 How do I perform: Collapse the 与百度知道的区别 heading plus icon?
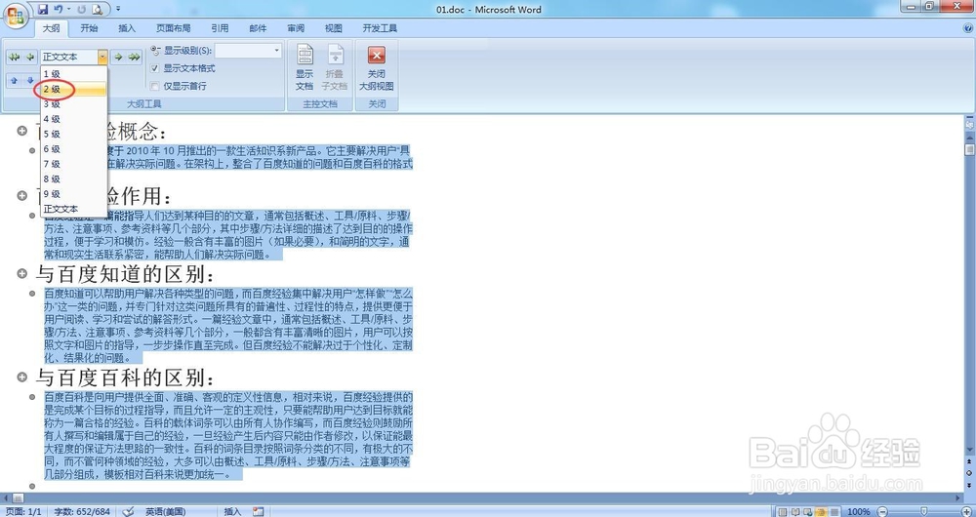pyautogui.click(x=21, y=273)
